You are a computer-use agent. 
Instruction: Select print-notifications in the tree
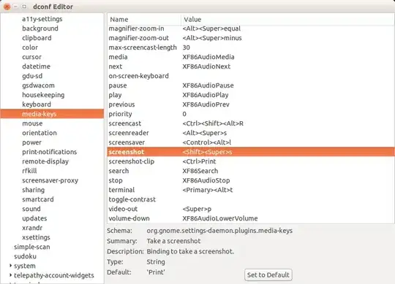(50, 152)
